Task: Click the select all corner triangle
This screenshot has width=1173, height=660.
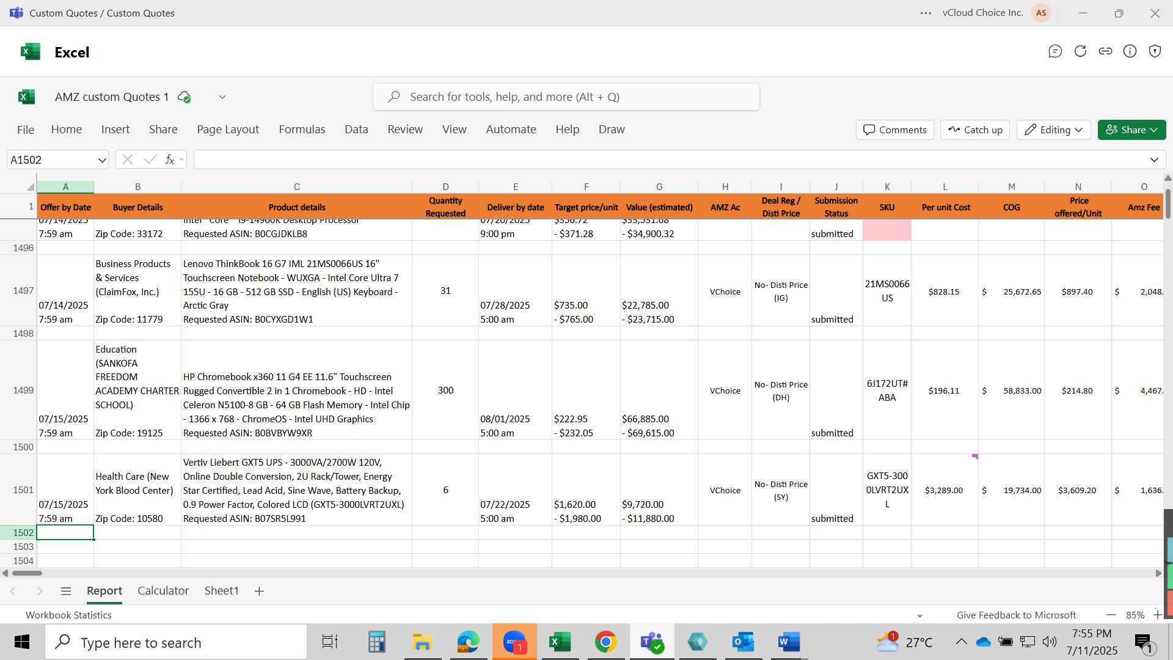Action: coord(30,187)
